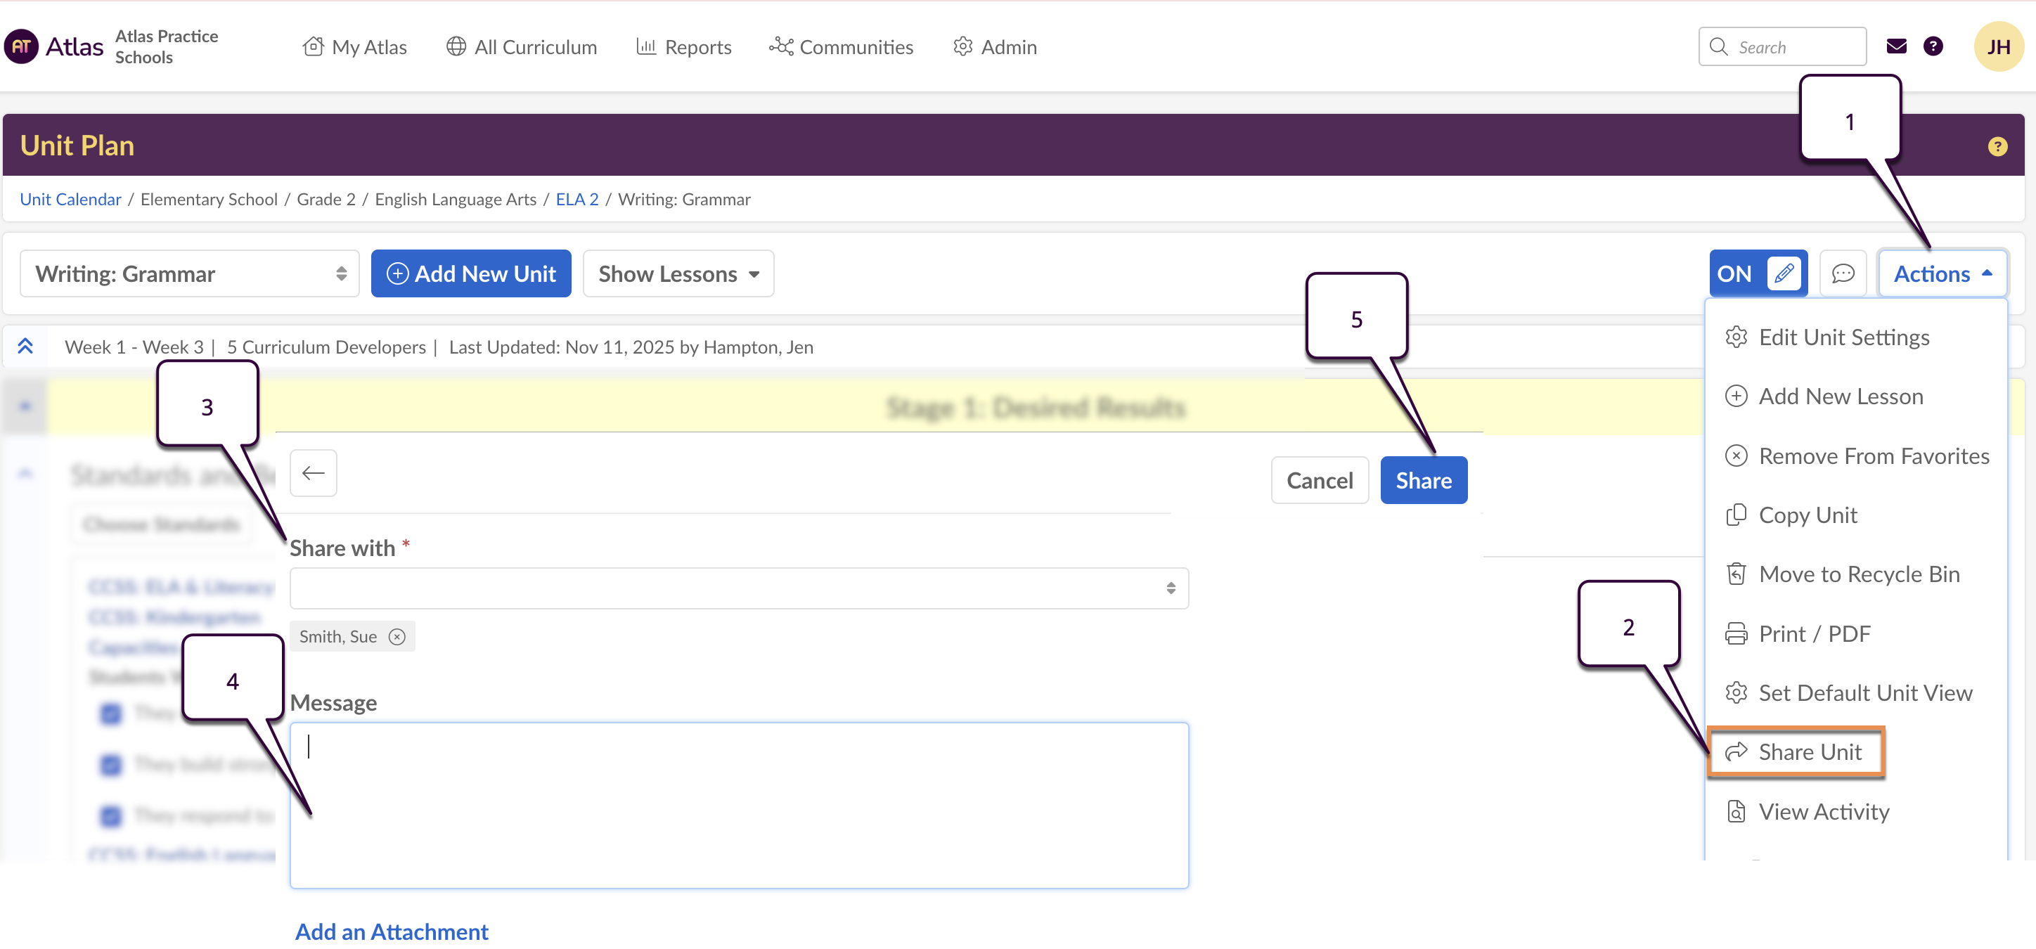Image resolution: width=2036 pixels, height=949 pixels.
Task: Select Share Unit from Actions menu
Action: pos(1809,751)
